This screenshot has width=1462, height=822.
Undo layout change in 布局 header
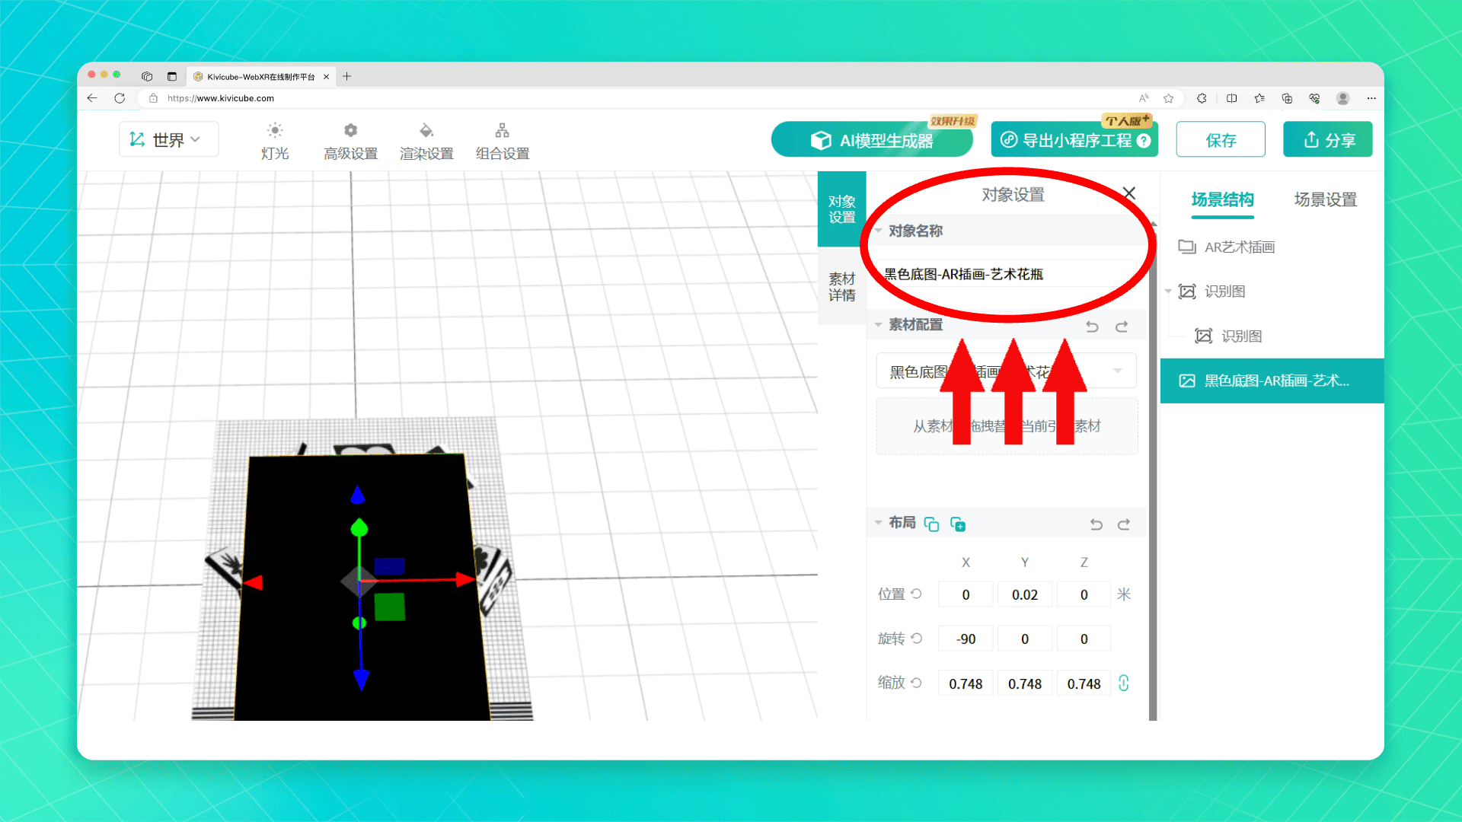[x=1096, y=524]
